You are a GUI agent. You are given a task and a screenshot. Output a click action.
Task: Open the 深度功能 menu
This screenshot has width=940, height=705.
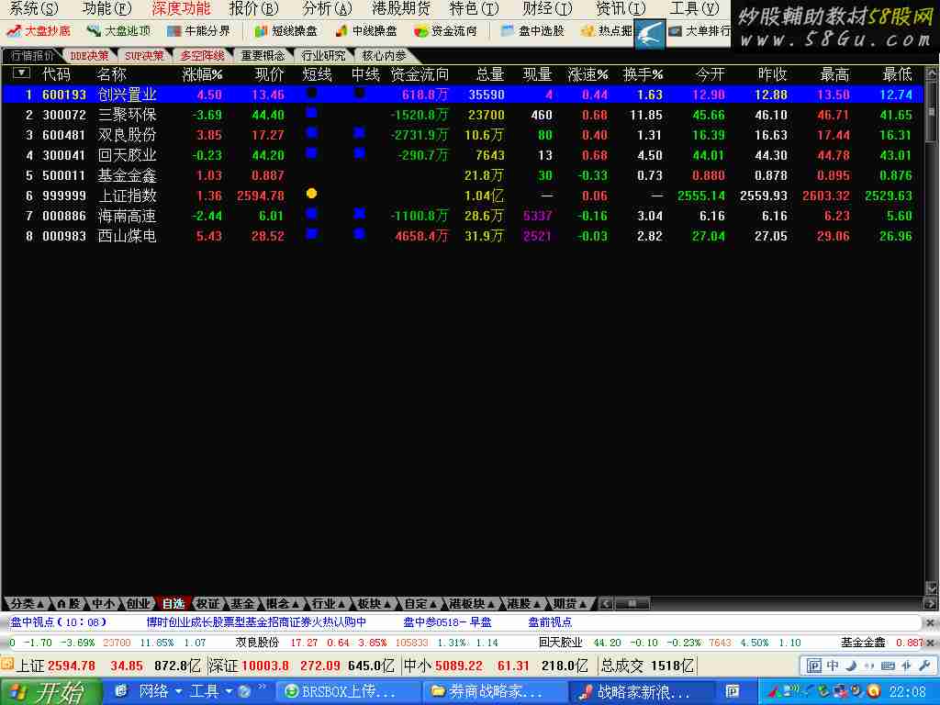(x=181, y=8)
